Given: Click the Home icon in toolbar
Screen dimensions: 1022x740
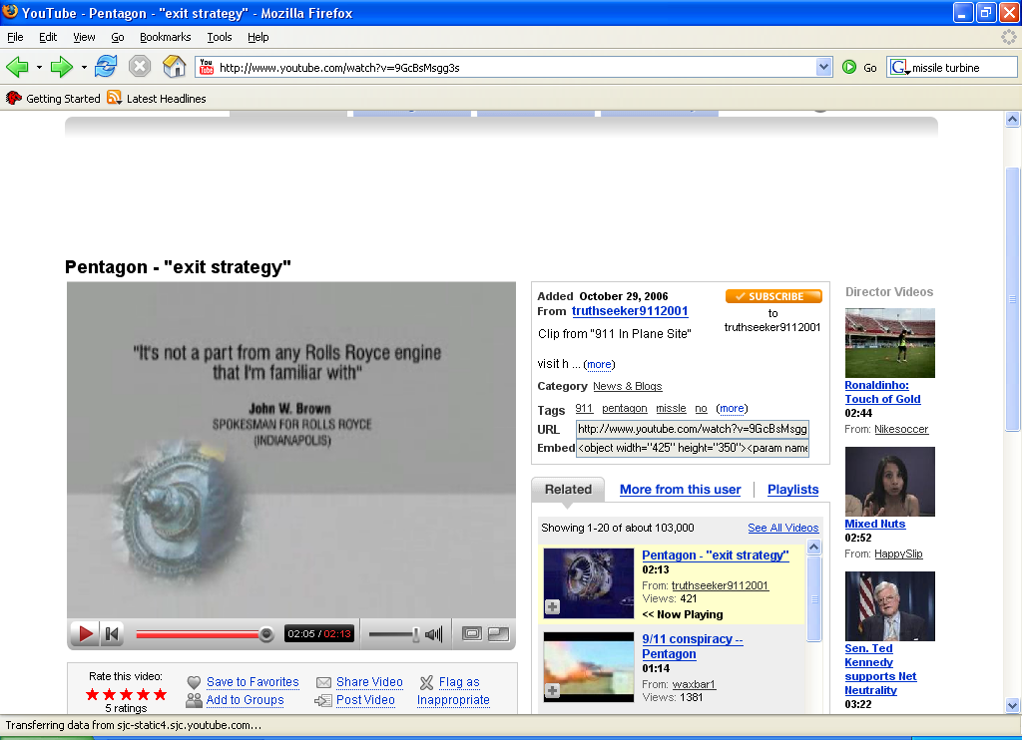Looking at the screenshot, I should click(174, 67).
